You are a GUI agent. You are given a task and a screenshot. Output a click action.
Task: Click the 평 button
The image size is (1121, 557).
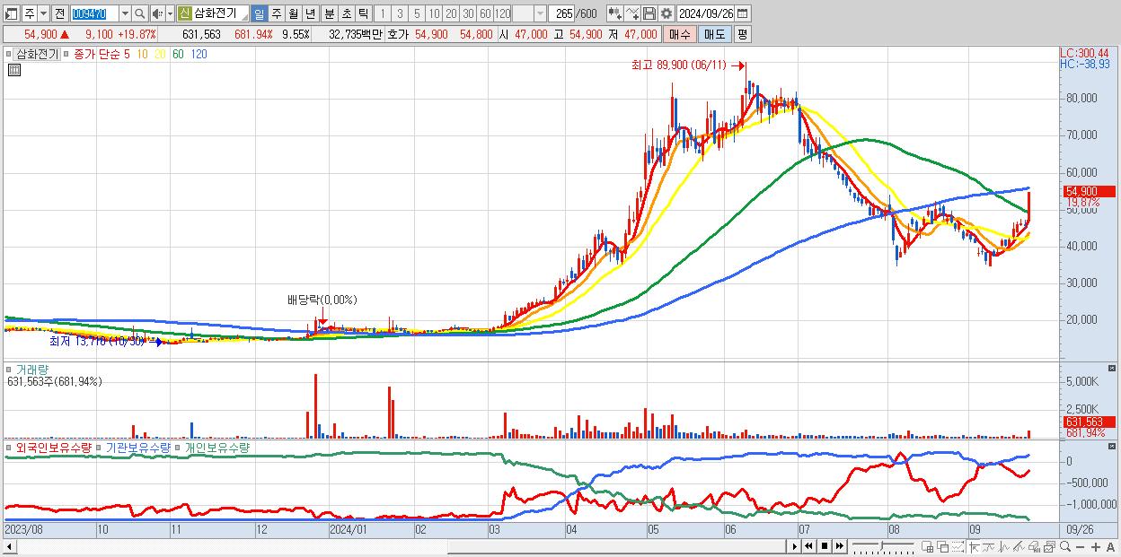(742, 34)
